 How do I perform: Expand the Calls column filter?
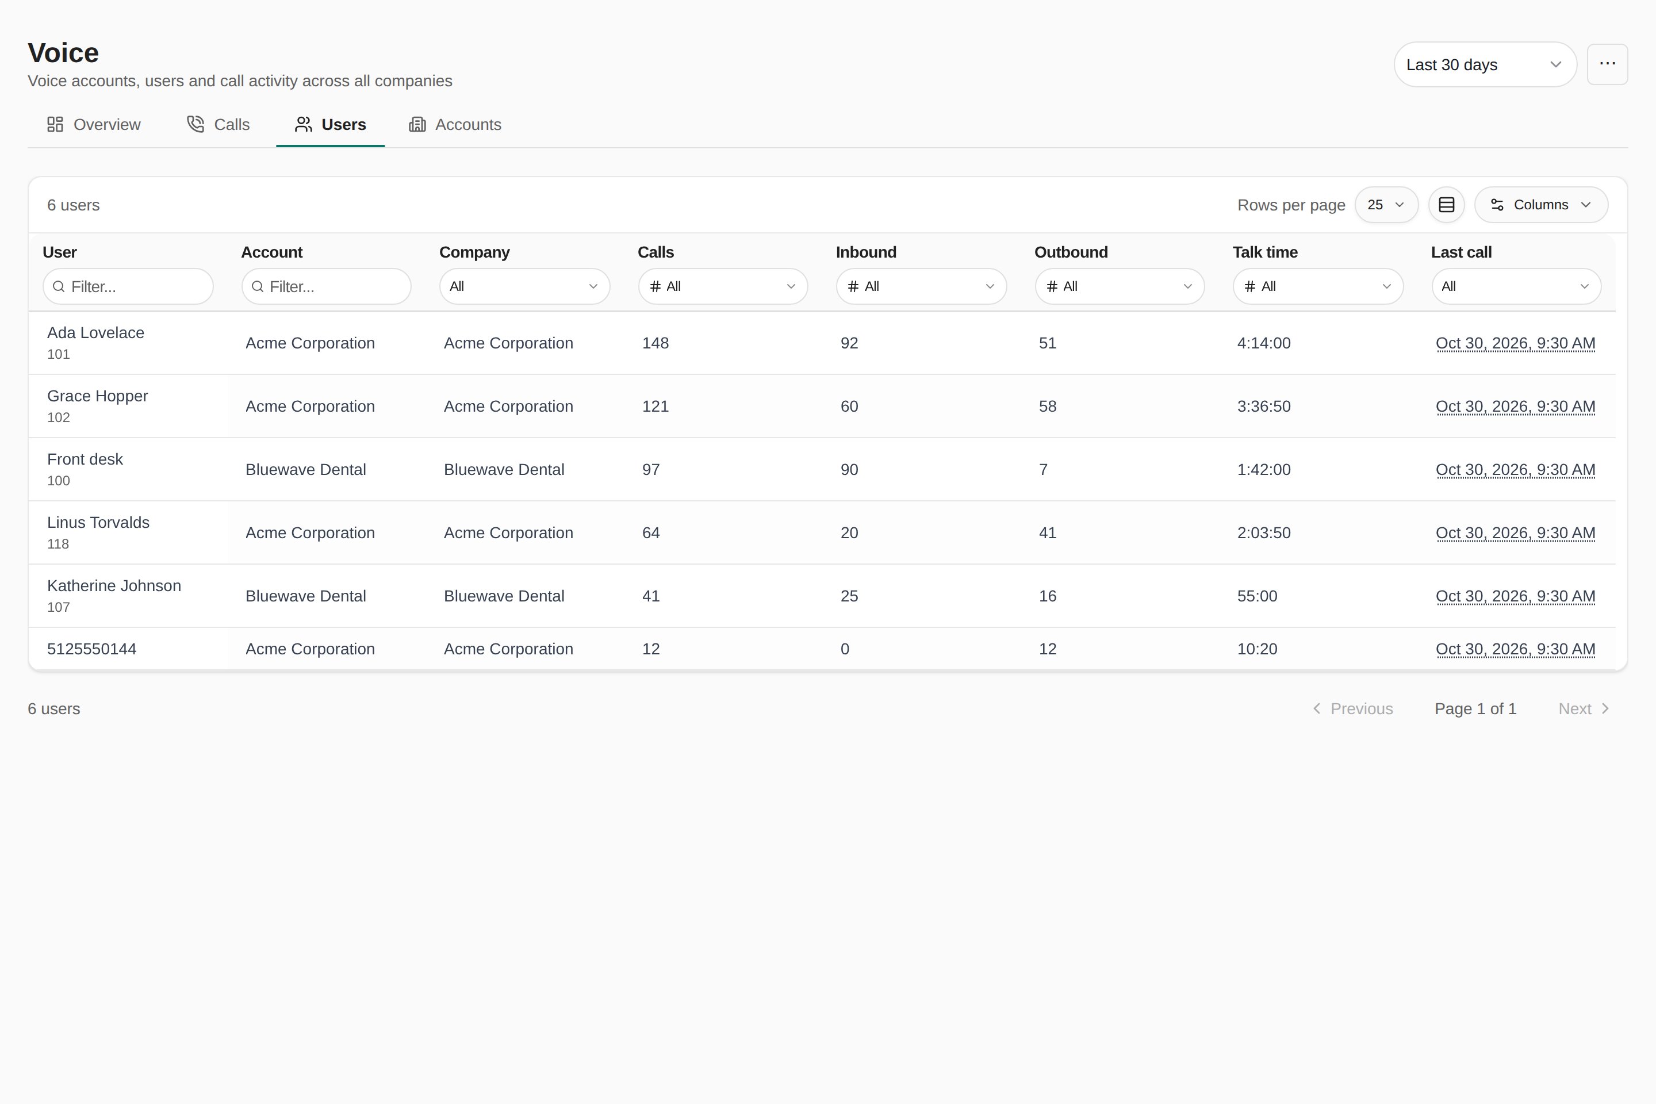722,286
